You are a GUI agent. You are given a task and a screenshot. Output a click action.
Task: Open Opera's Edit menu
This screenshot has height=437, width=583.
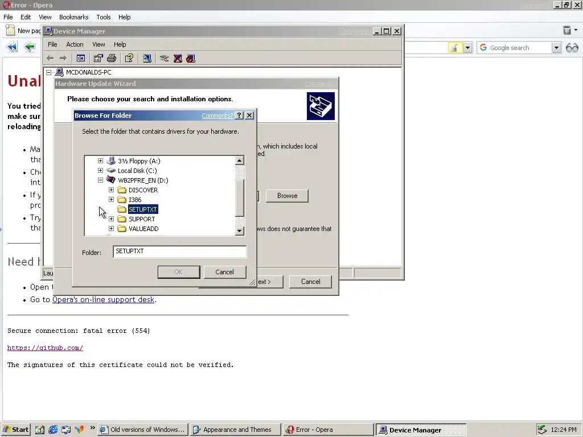point(26,17)
